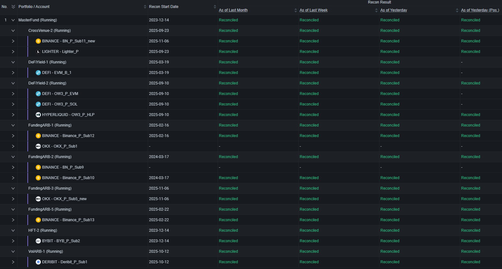This screenshot has width=502, height=269.
Task: Click the Deribit icon for Deribit_P_Sub1
Action: point(38,262)
